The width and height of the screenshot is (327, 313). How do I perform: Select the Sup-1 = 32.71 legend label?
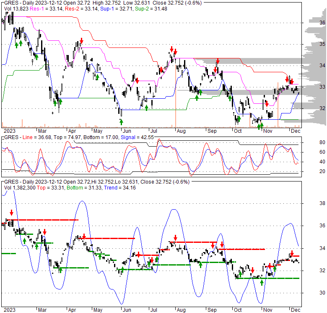tap(117, 9)
